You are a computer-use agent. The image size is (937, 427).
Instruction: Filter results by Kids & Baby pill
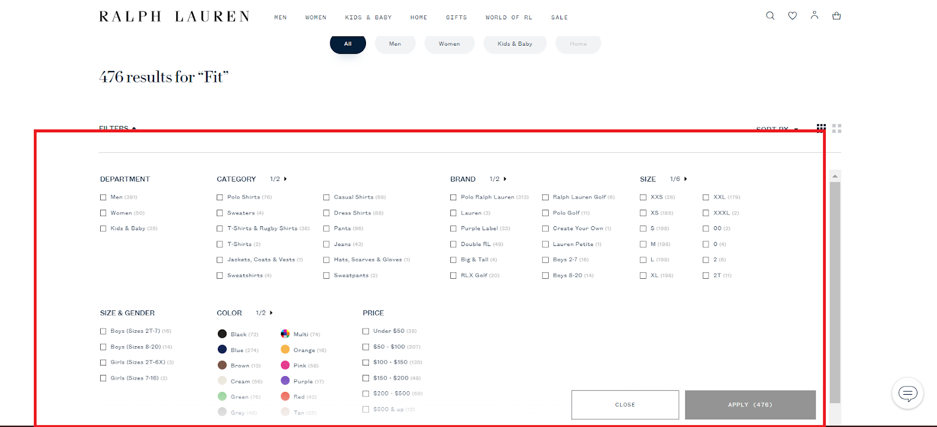[515, 44]
